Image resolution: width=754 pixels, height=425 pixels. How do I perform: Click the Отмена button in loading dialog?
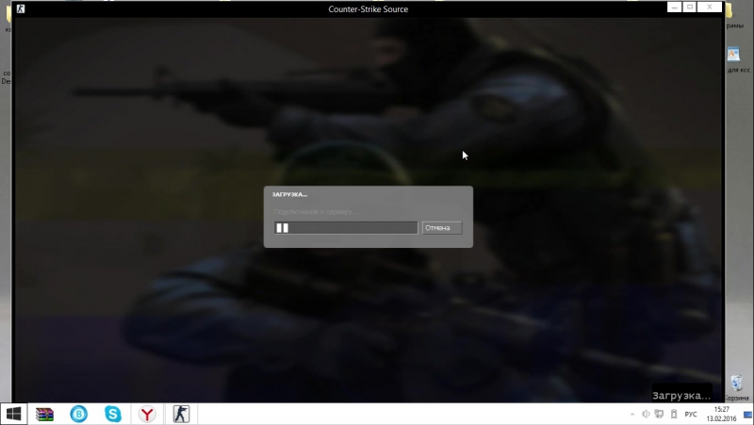tap(441, 228)
